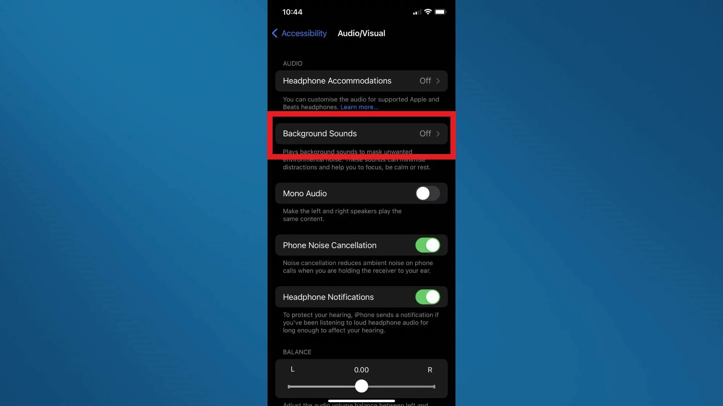Viewport: 723px width, 406px height.
Task: Disable Headphone Notifications toggle
Action: (x=428, y=296)
